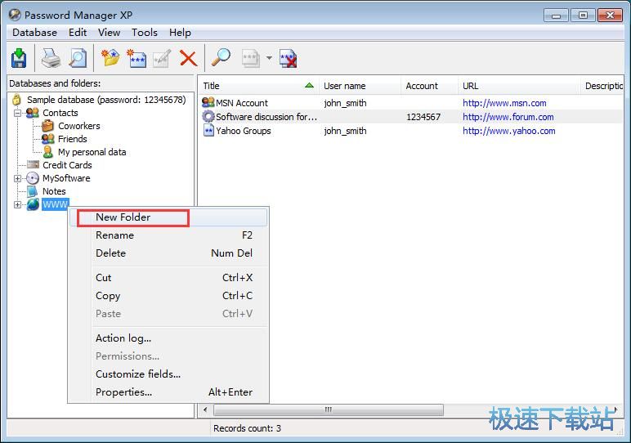Image resolution: width=631 pixels, height=443 pixels.
Task: Open the dropdown arrow beside the password toolbar button
Action: [x=269, y=58]
